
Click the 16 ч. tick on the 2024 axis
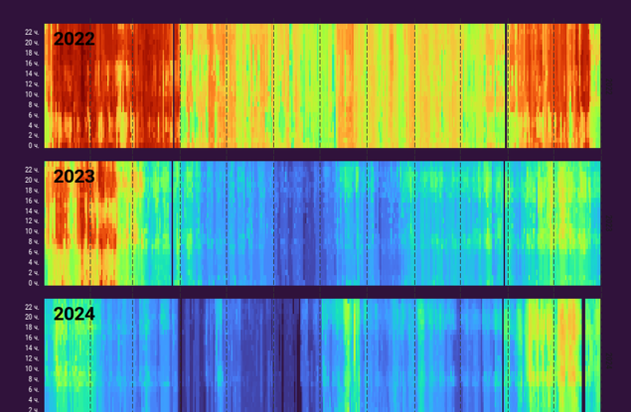point(33,338)
